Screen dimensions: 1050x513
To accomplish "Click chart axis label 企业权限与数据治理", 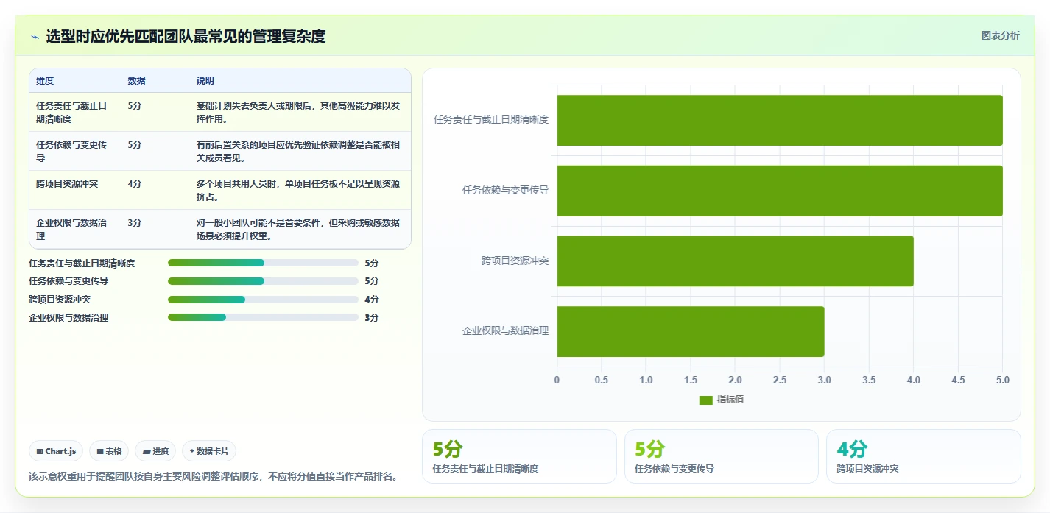I will [x=505, y=331].
